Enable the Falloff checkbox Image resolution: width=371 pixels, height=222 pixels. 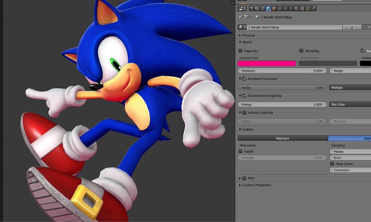coord(241,151)
